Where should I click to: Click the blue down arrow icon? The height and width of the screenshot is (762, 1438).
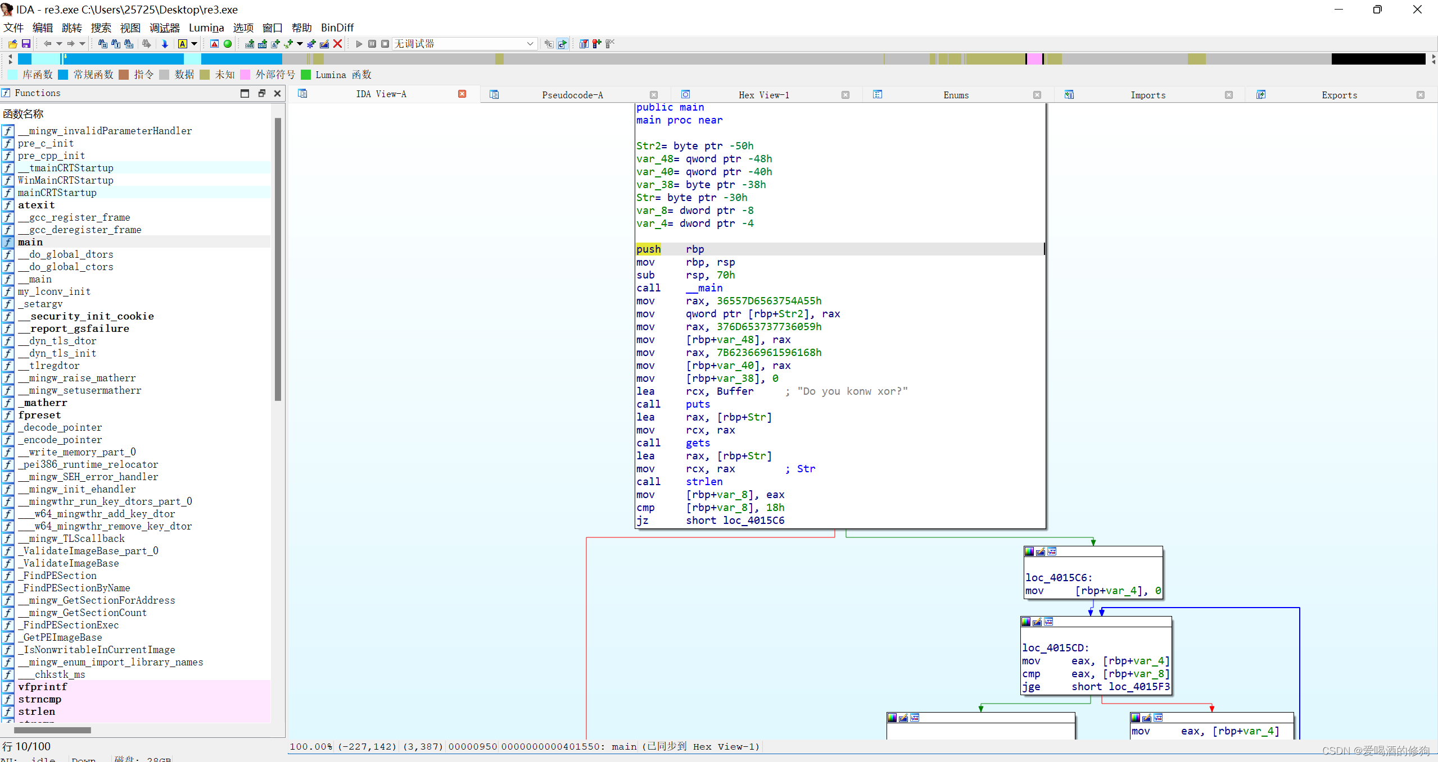click(x=165, y=44)
